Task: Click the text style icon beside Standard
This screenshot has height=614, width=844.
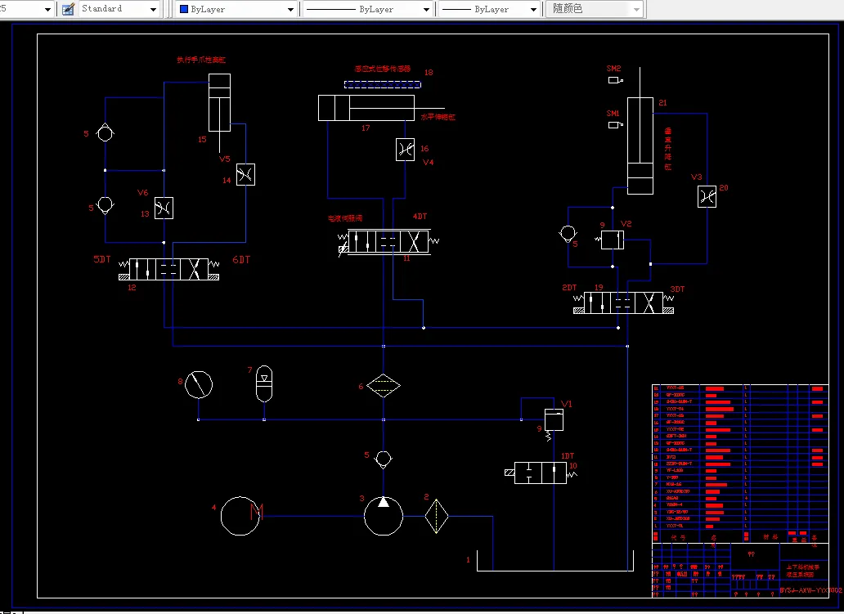Action: pyautogui.click(x=68, y=9)
